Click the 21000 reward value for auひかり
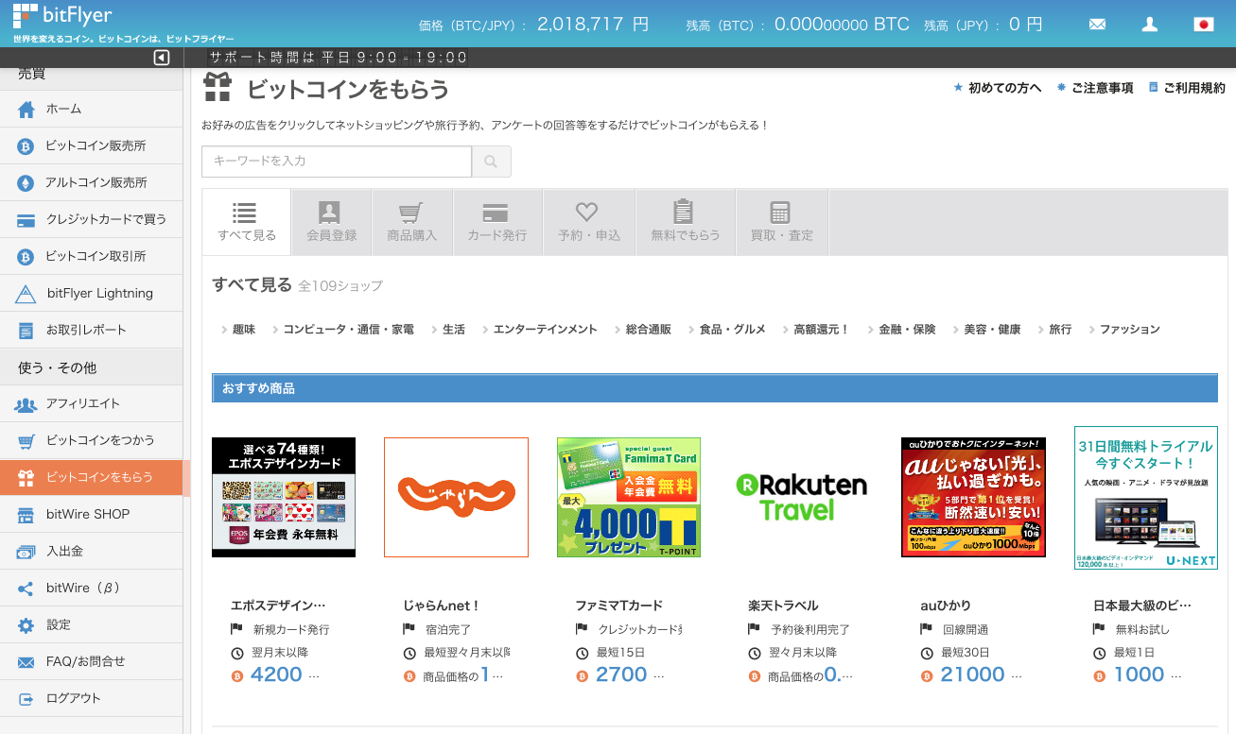The width and height of the screenshot is (1236, 734). point(972,674)
